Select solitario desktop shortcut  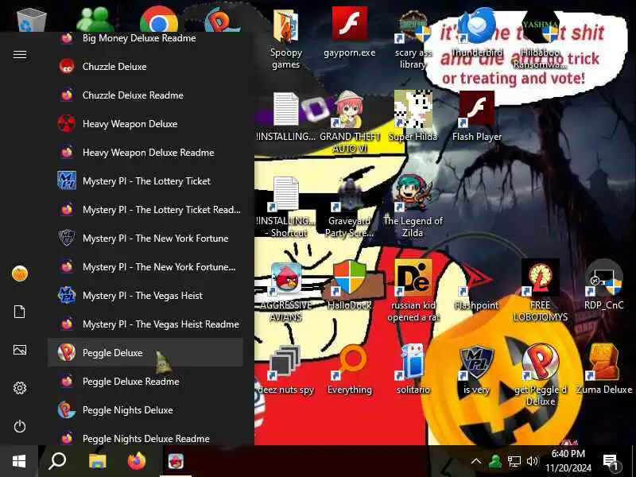(x=413, y=370)
